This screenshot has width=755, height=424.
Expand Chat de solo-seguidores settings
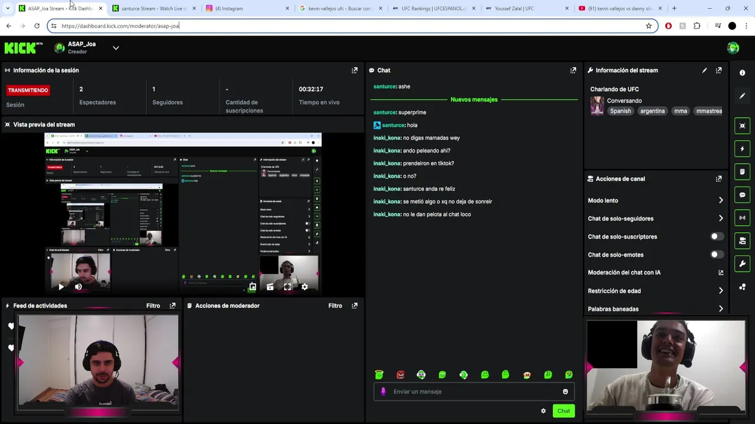pos(721,218)
